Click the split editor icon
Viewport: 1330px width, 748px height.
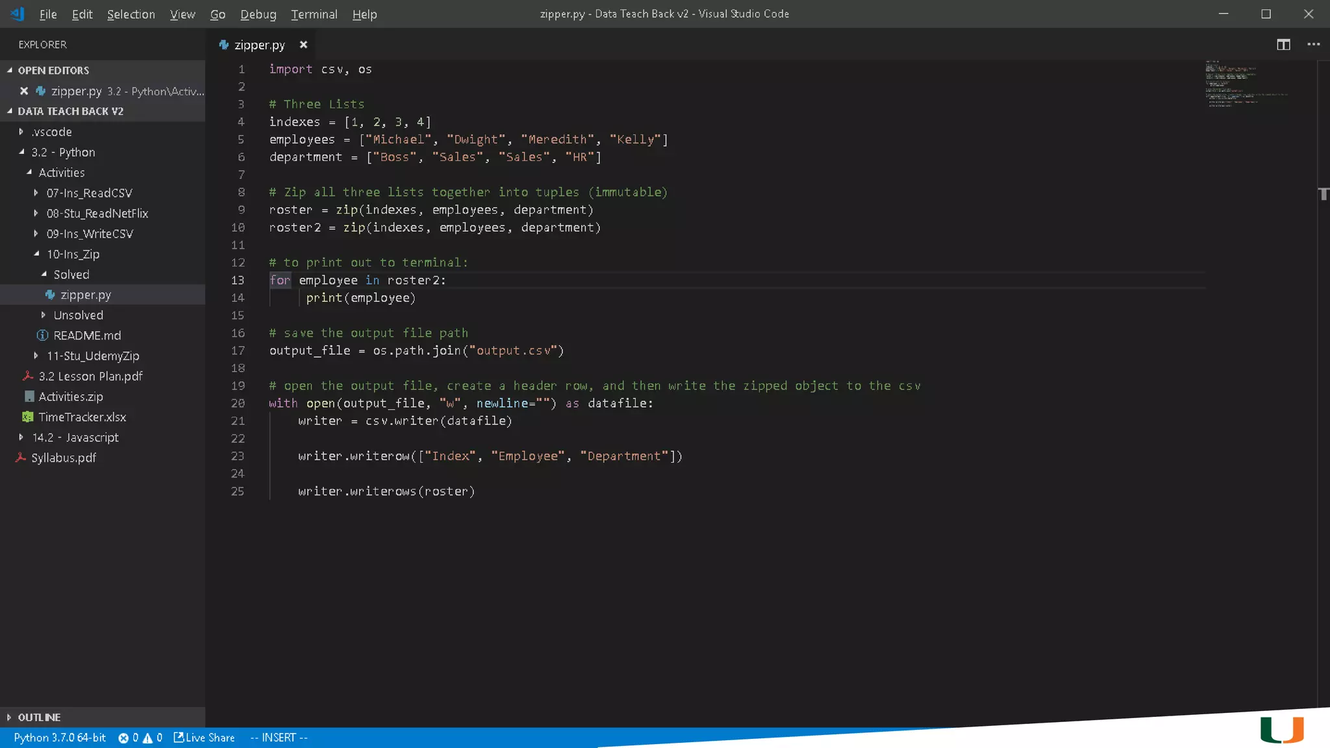(1283, 44)
